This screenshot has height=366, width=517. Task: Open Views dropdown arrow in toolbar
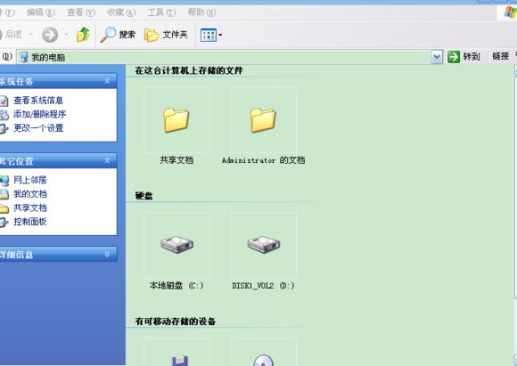(x=220, y=35)
